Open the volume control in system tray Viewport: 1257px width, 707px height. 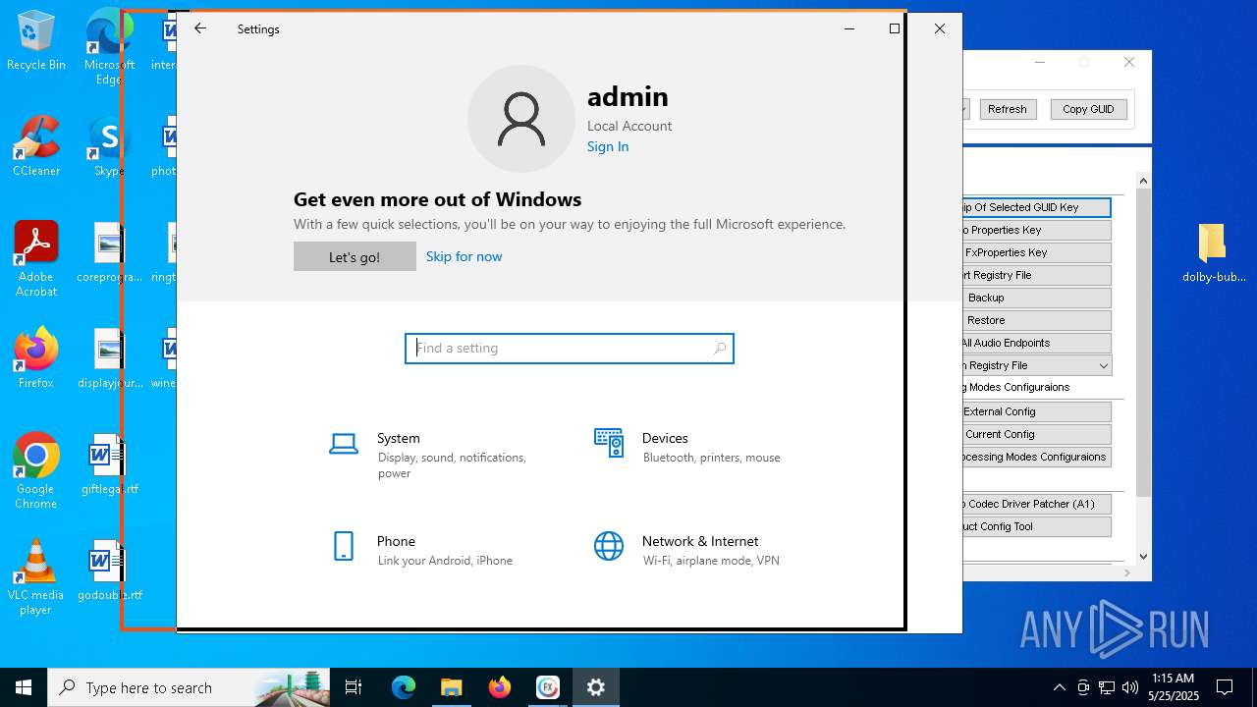coord(1130,687)
